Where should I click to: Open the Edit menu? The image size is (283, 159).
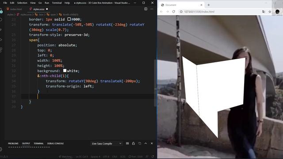pos(12,3)
